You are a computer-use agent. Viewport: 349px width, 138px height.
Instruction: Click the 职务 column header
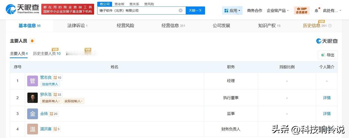pyautogui.click(x=231, y=67)
